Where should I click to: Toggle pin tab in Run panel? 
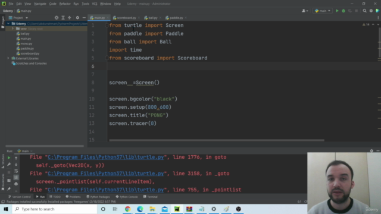coord(9,188)
